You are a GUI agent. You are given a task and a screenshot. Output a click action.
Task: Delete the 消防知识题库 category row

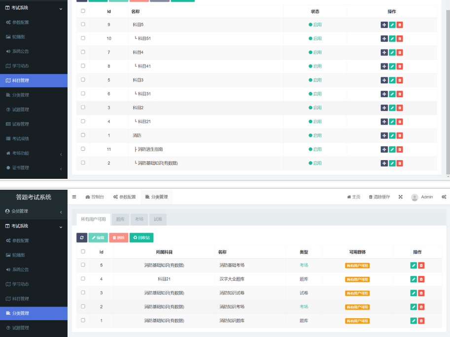(x=421, y=321)
